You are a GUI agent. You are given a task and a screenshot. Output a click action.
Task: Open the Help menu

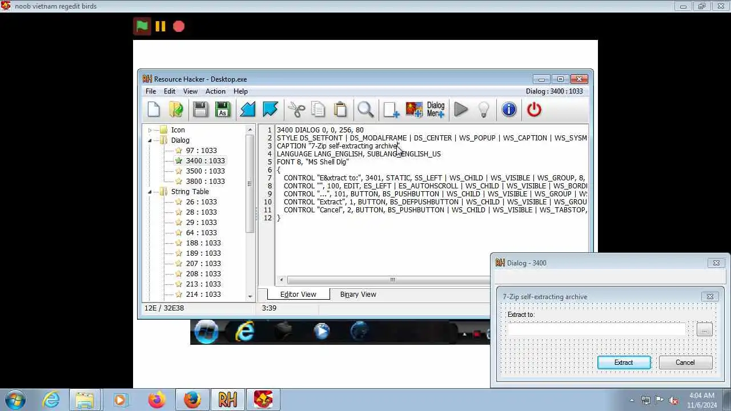[240, 91]
